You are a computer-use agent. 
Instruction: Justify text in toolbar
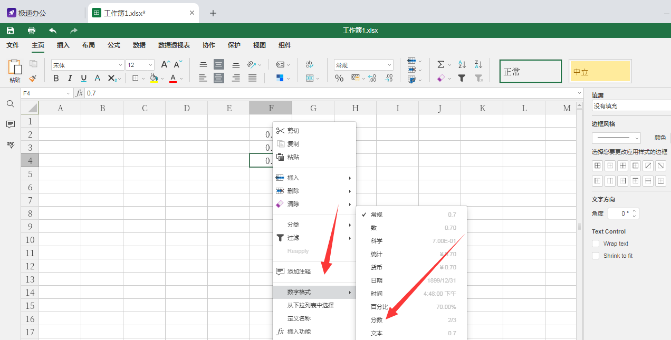252,78
